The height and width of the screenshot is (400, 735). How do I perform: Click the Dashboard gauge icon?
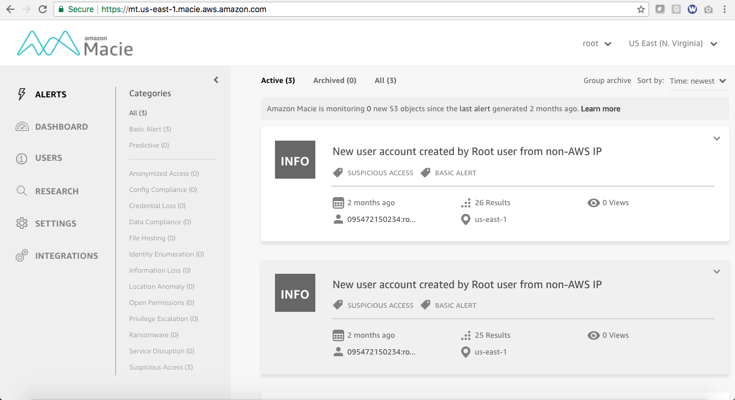pyautogui.click(x=22, y=127)
